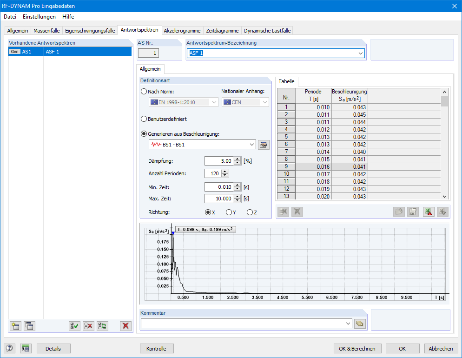Switch to the Akzelerogramme tab
The height and width of the screenshot is (358, 462).
pyautogui.click(x=182, y=31)
